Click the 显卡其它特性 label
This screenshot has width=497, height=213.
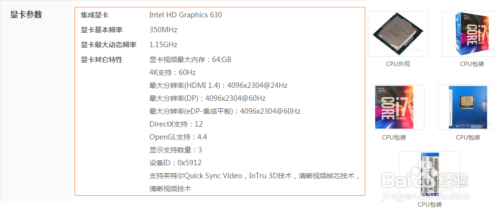(x=101, y=60)
